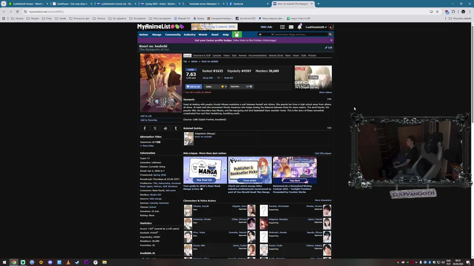Click in the Search Anime, Manga input field
Viewport: 474px width, 266px height.
click(x=301, y=34)
